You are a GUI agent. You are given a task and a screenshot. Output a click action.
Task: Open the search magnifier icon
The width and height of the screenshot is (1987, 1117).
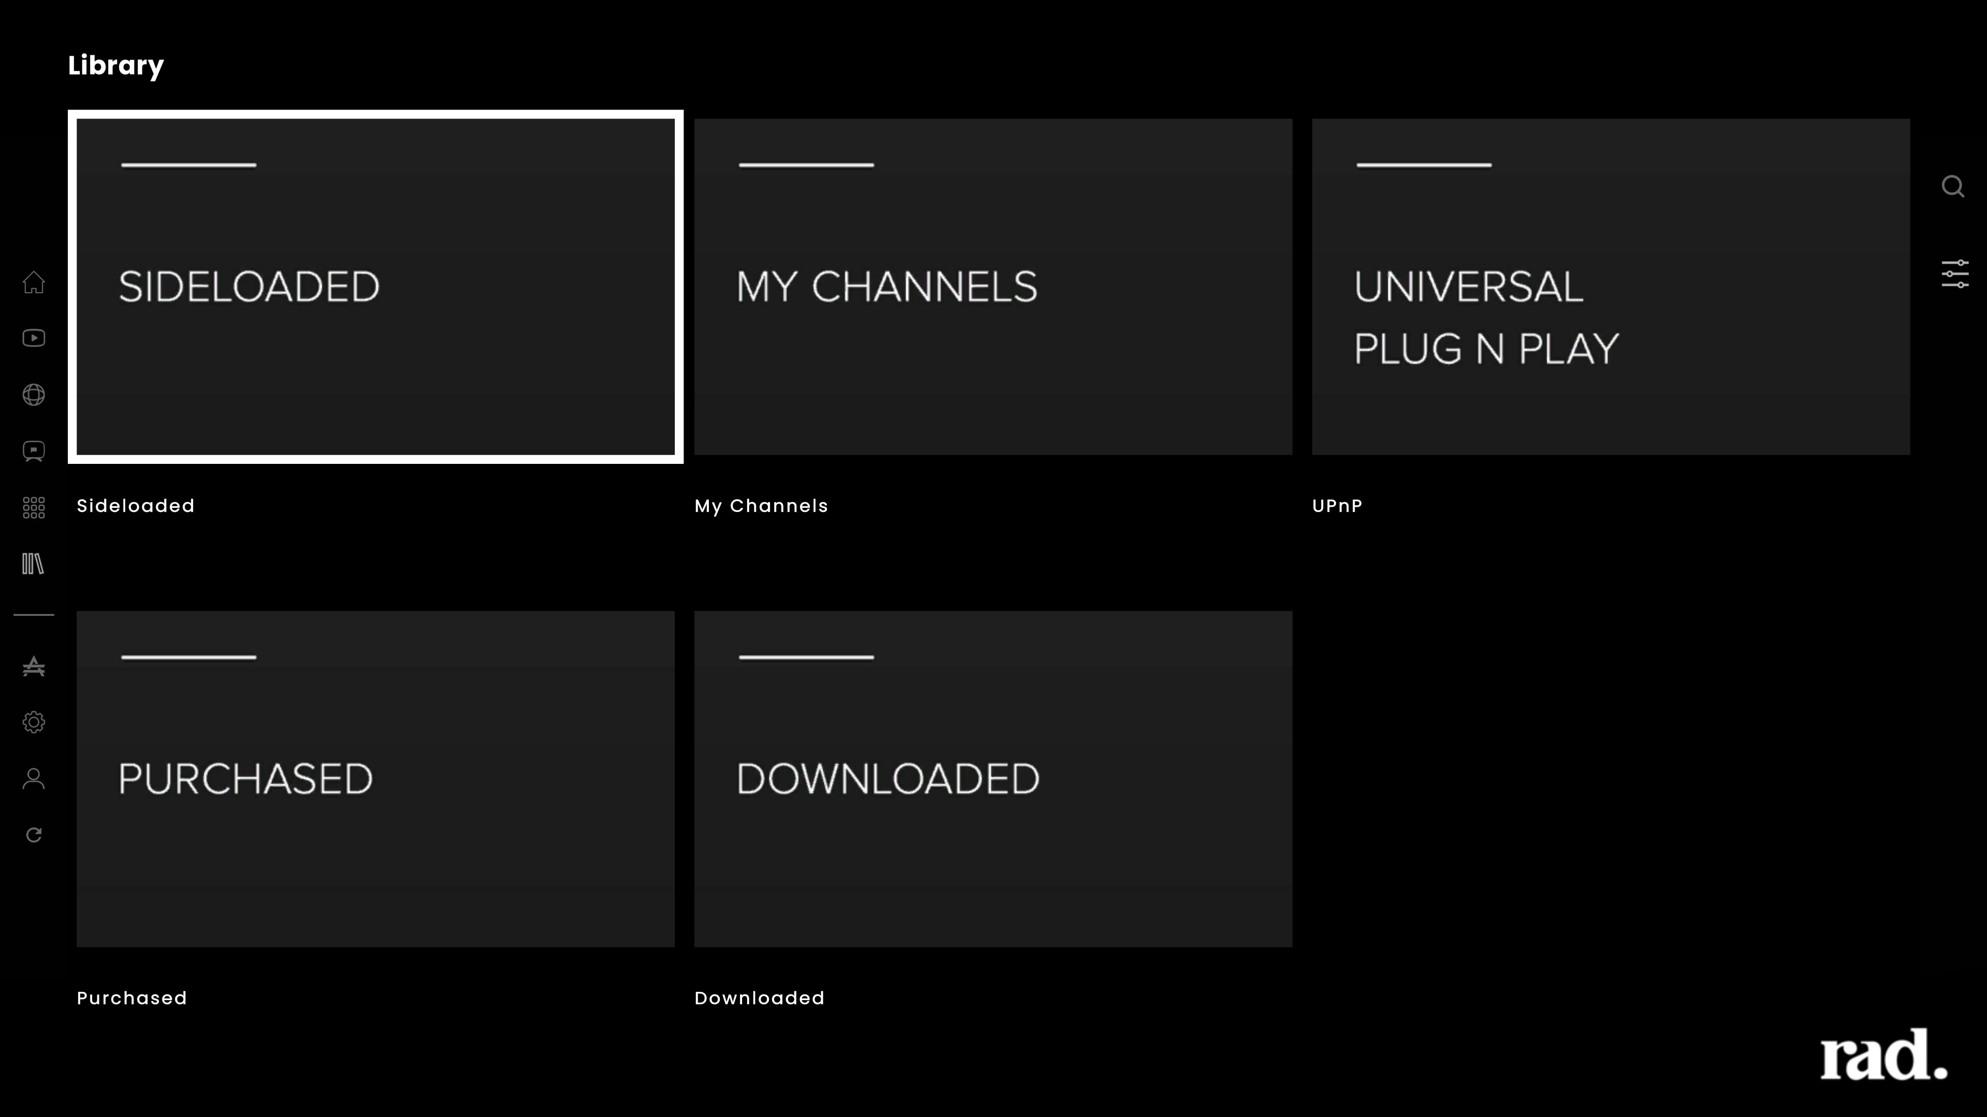1953,187
